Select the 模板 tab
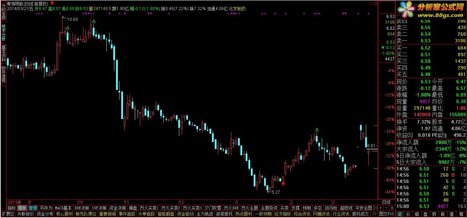Viewport: 467px width, 218px height. point(22,208)
